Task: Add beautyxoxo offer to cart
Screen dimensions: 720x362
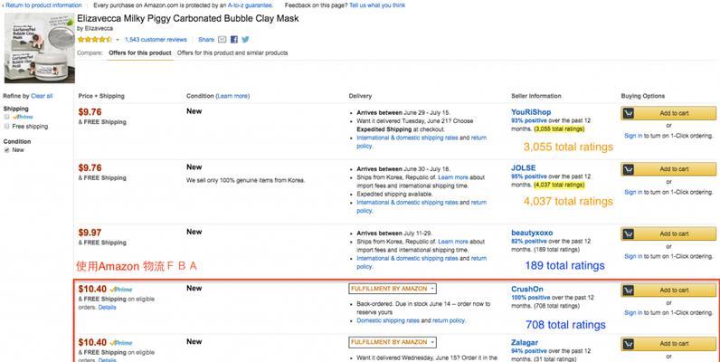Action: [668, 233]
